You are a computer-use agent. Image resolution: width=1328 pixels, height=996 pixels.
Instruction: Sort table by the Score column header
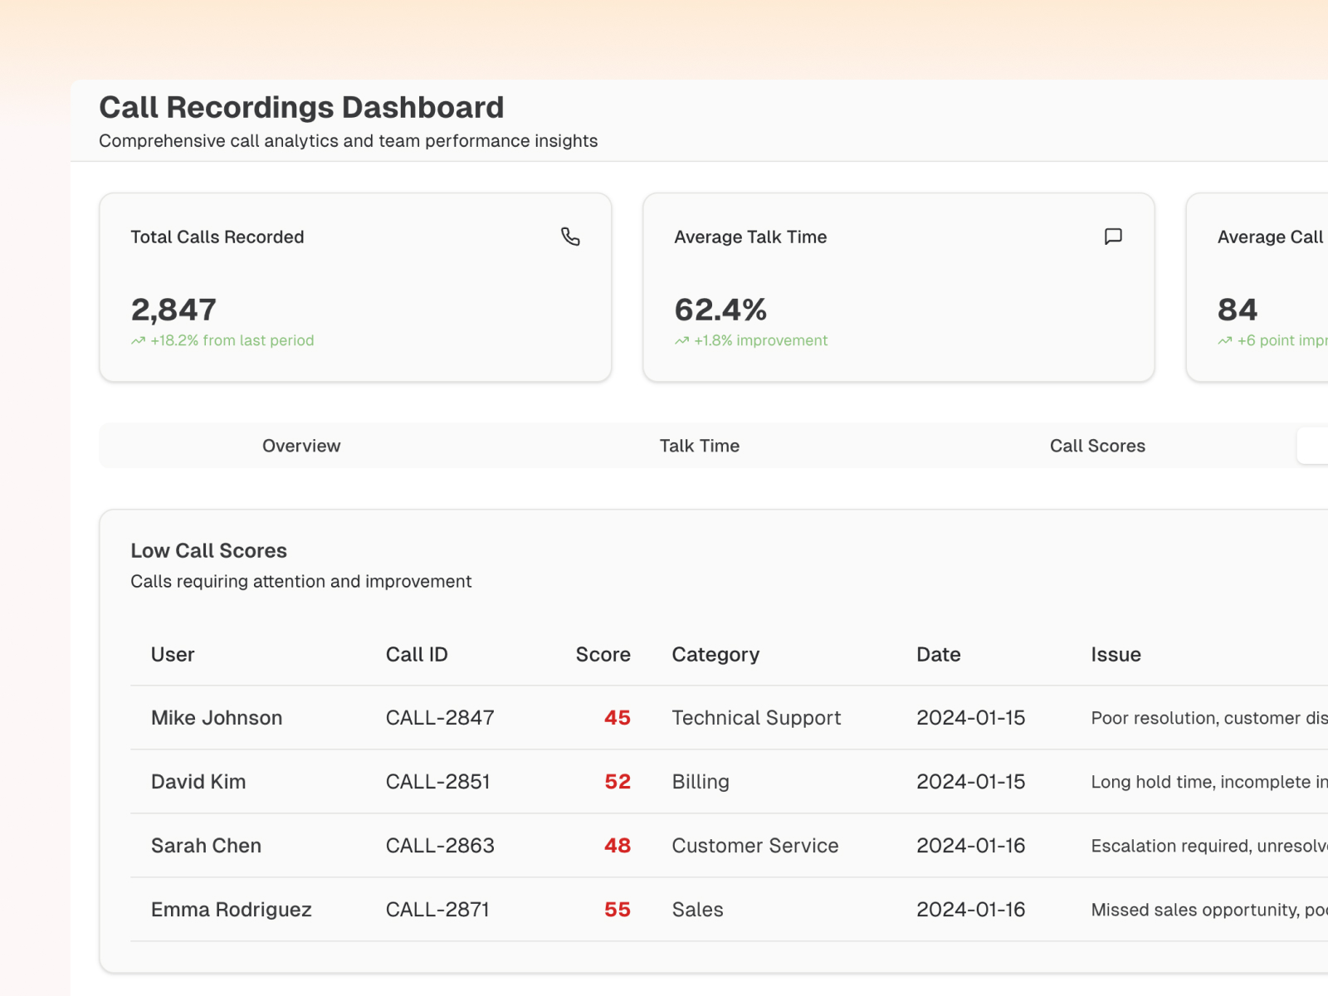(603, 654)
